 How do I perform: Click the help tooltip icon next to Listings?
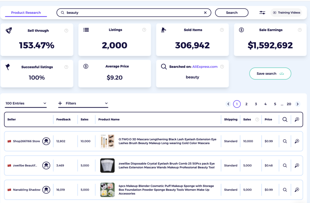144,30
